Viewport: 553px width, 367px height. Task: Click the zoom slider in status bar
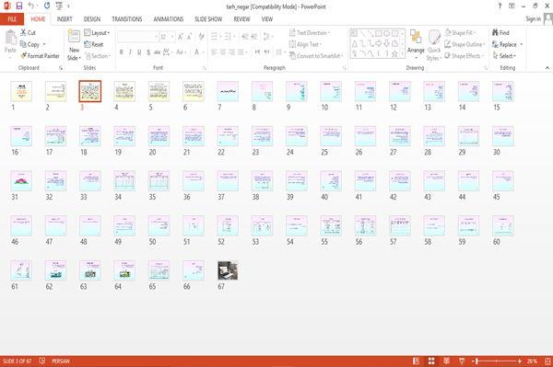tap(498, 361)
